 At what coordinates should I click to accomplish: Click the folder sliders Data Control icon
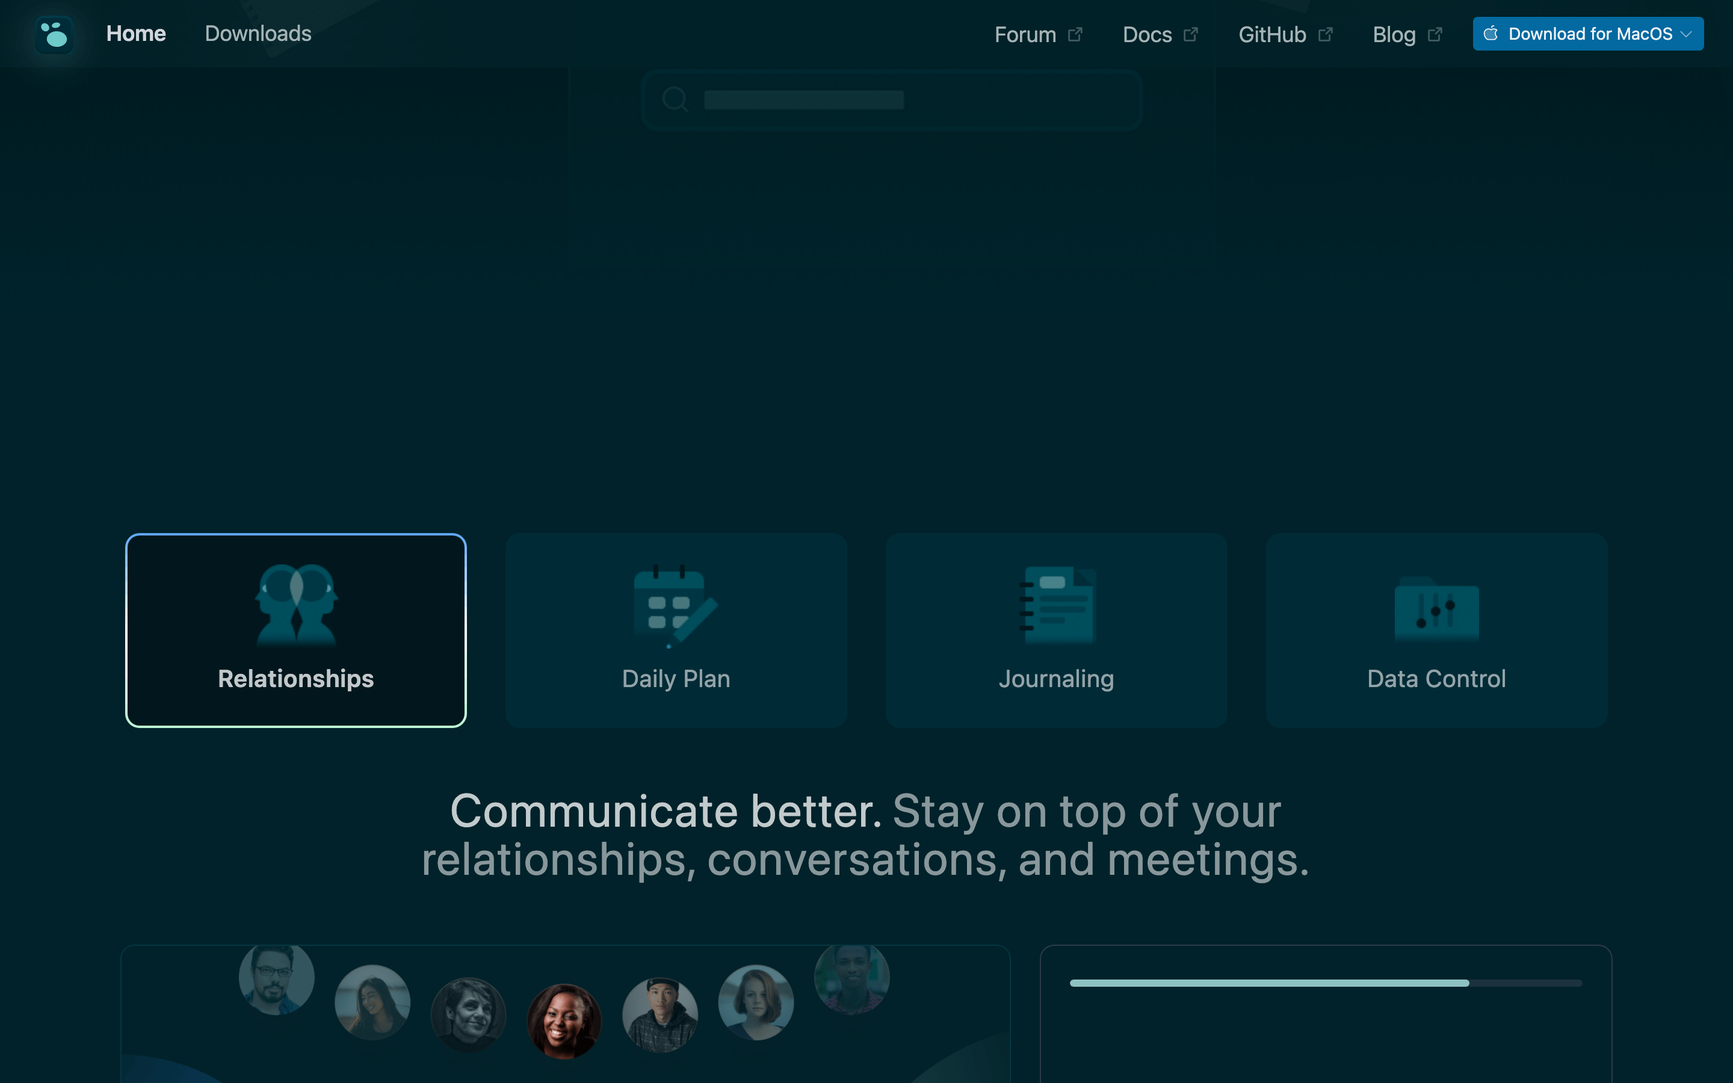coord(1436,608)
